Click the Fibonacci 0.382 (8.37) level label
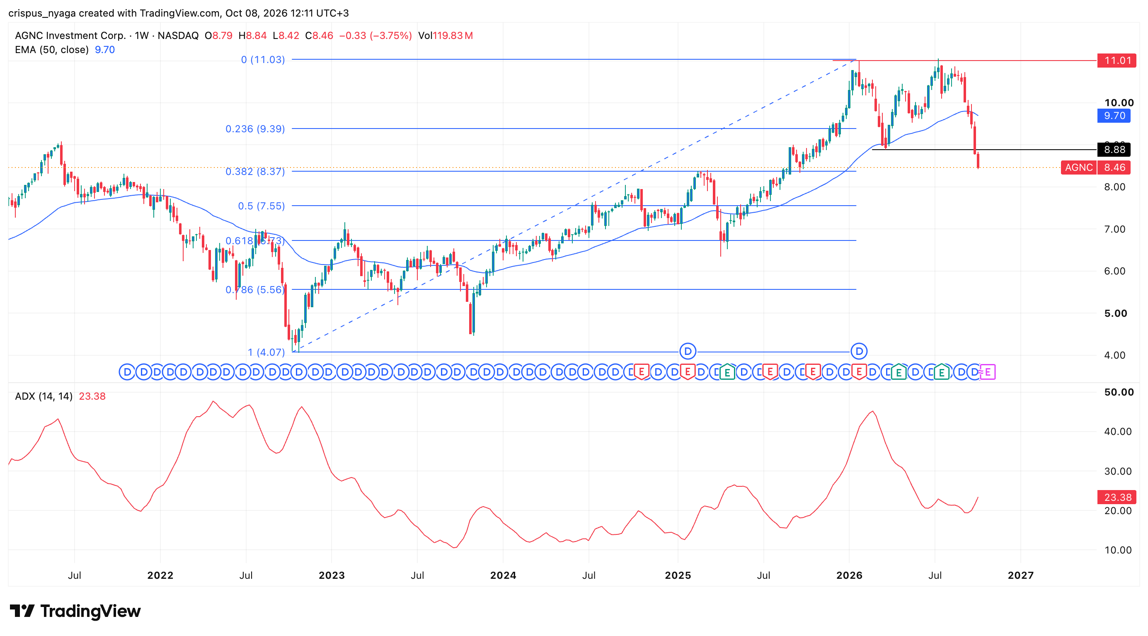Screen dimensions: 1148x636 (255, 172)
